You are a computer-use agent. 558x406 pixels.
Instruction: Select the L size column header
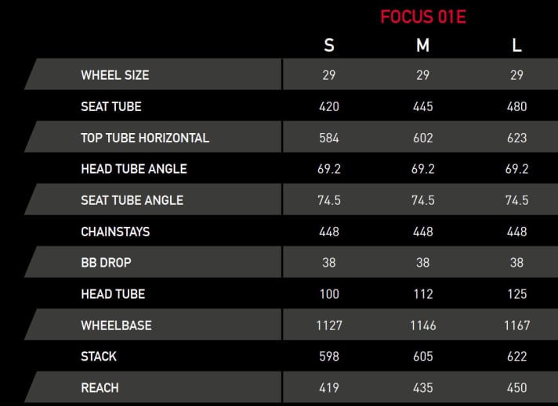tap(516, 45)
